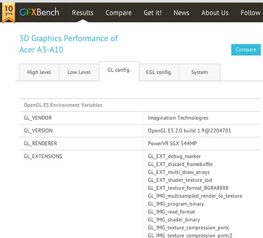Image resolution: width=263 pixels, height=238 pixels.
Task: Open the EGL config. tab
Action: point(159,72)
